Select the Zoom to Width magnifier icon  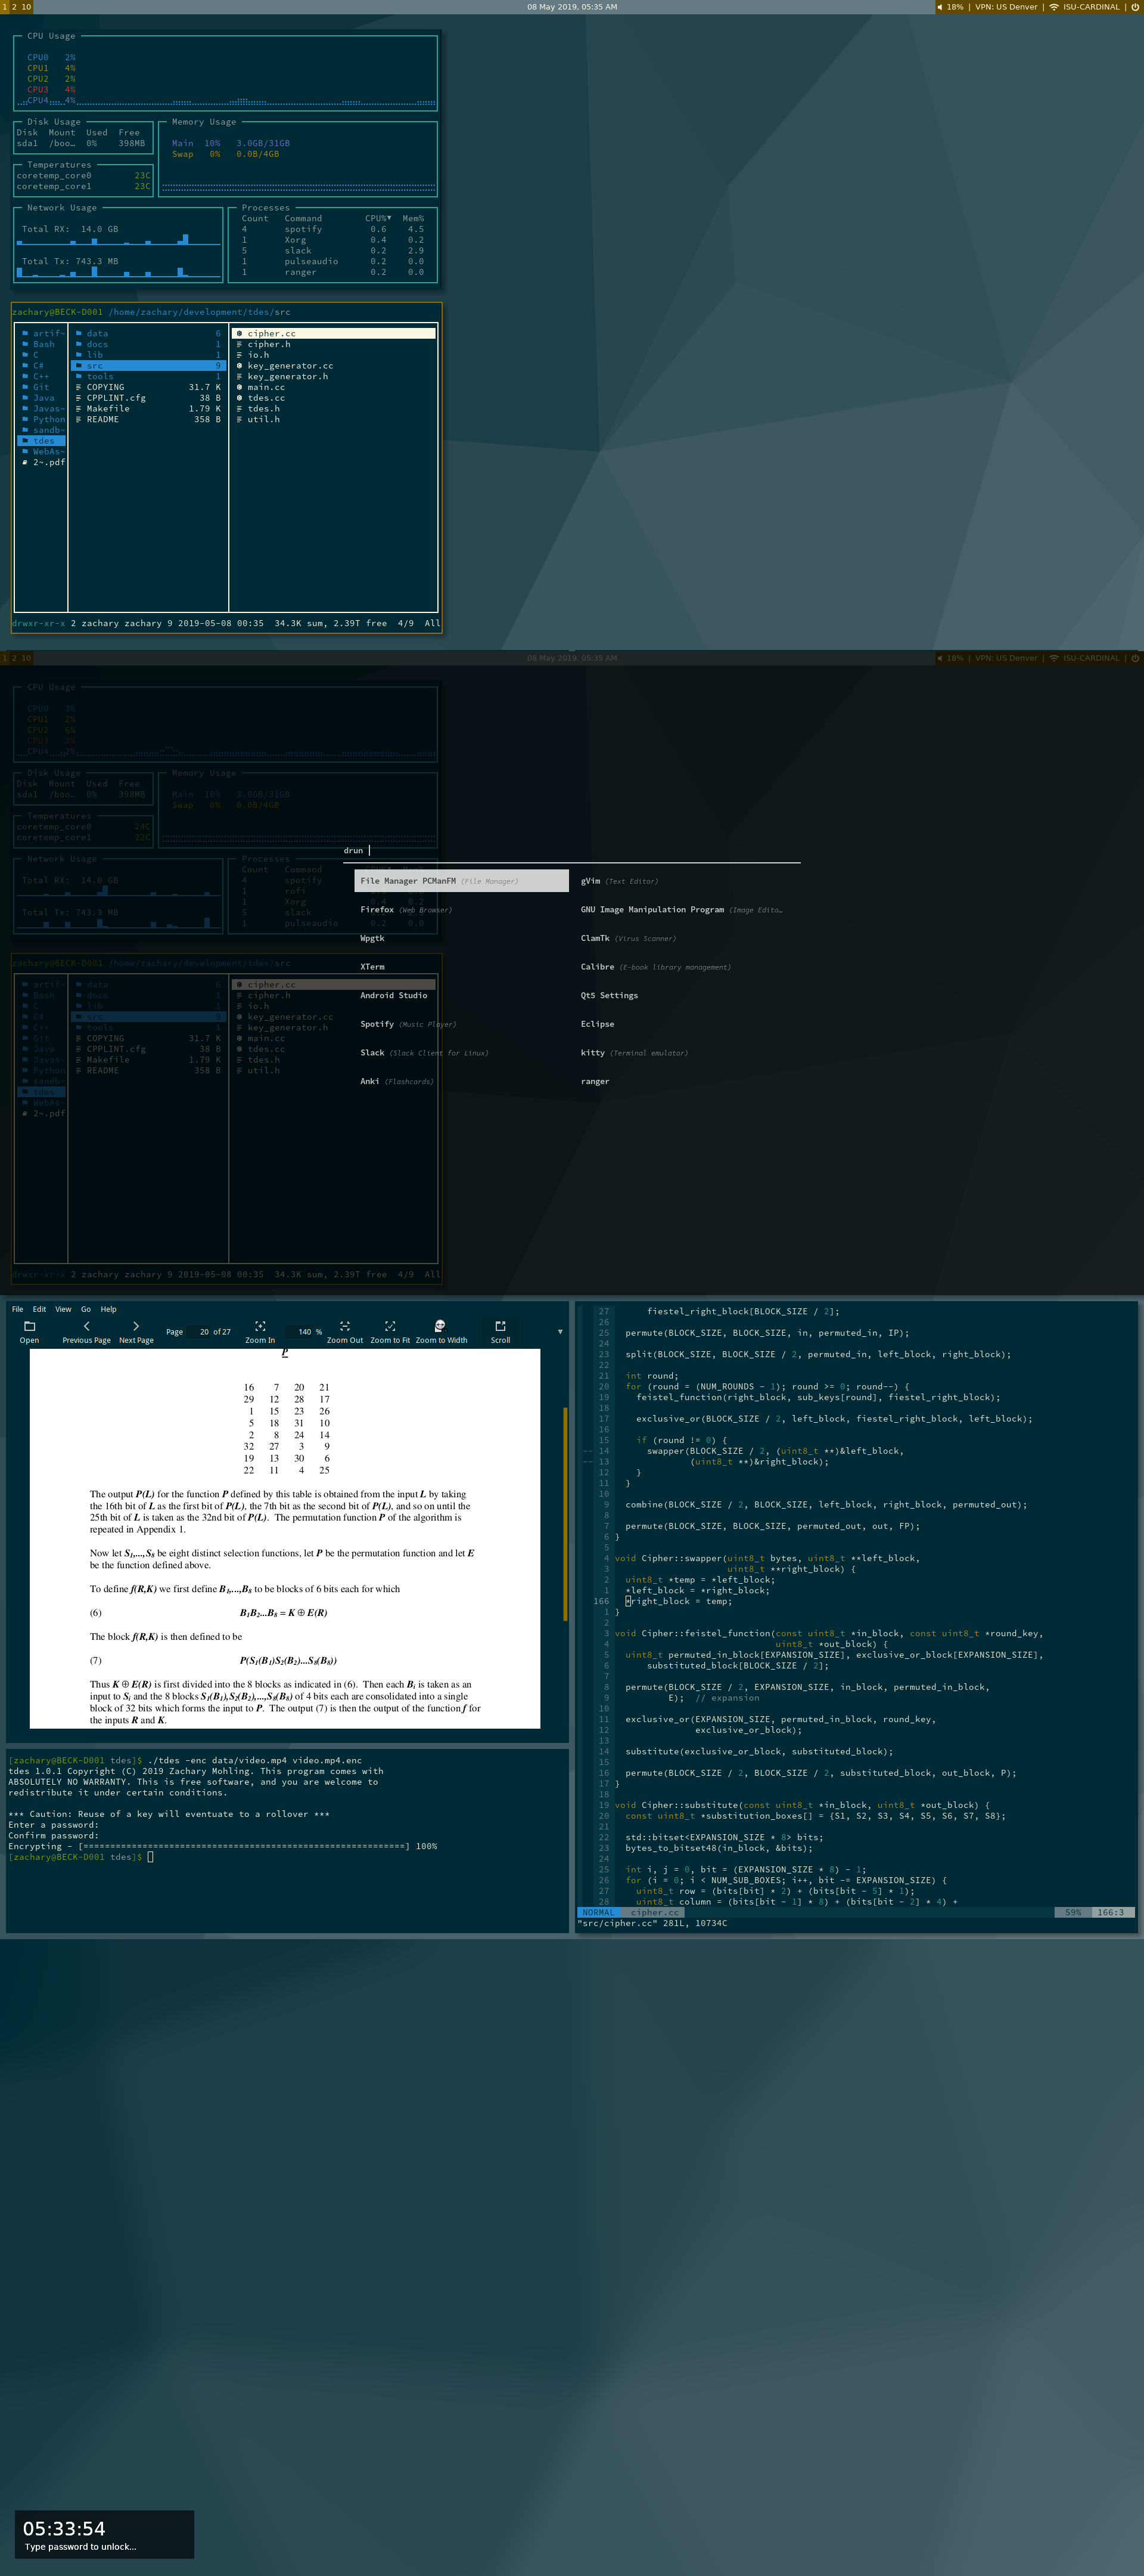tap(440, 1326)
